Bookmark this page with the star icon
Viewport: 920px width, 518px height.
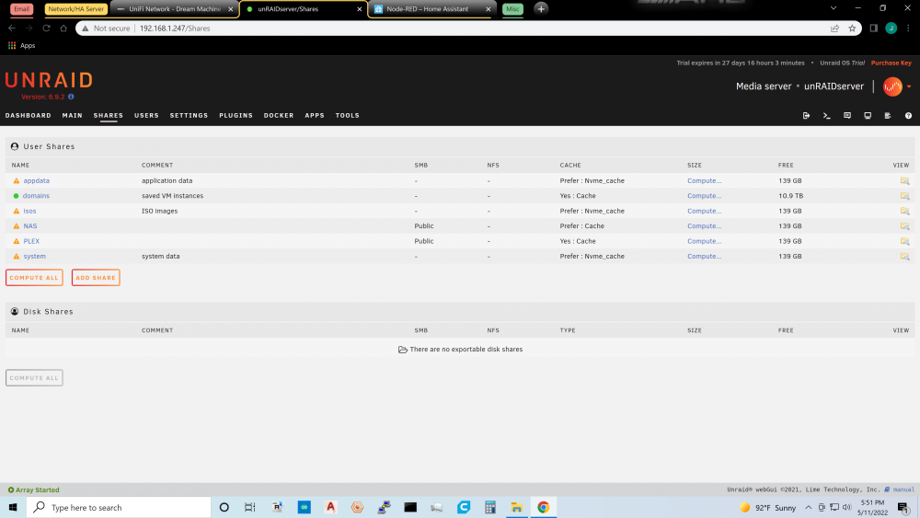point(852,29)
